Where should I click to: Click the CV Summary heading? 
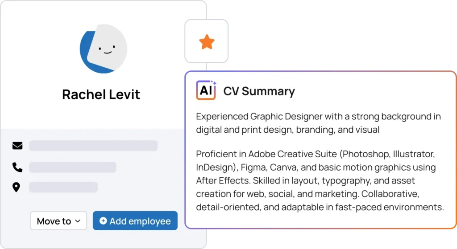(259, 91)
